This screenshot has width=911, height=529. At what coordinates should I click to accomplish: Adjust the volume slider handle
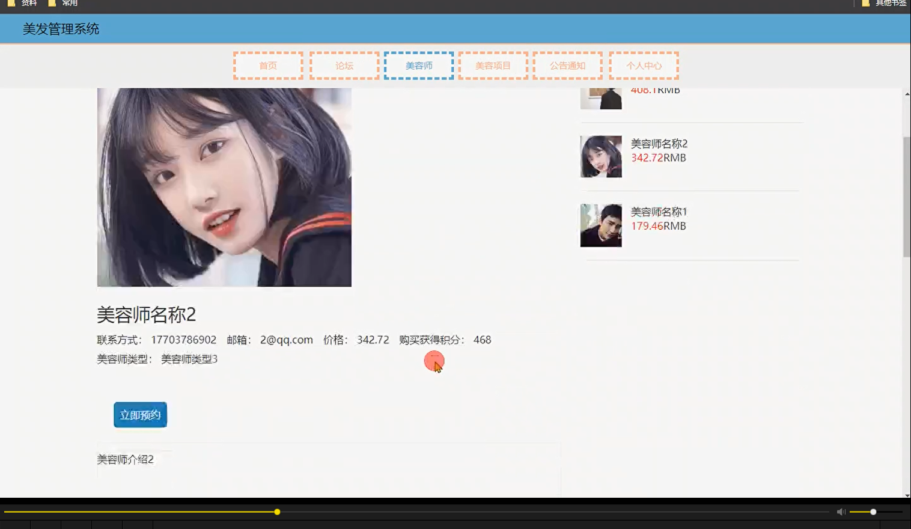tap(872, 512)
